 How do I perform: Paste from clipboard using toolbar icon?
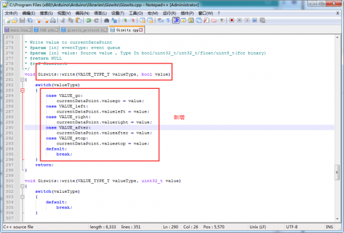tap(79, 21)
